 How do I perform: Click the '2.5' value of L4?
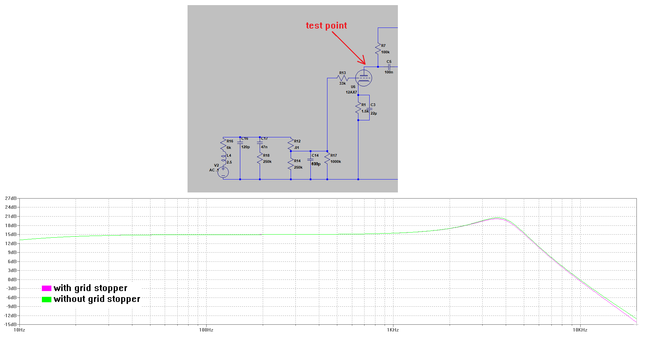click(x=229, y=162)
